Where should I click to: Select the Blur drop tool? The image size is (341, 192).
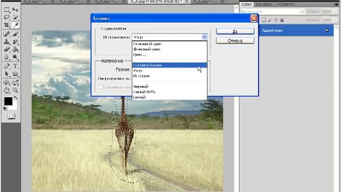6,57
